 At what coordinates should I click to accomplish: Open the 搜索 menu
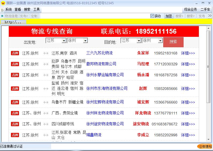click(27, 10)
